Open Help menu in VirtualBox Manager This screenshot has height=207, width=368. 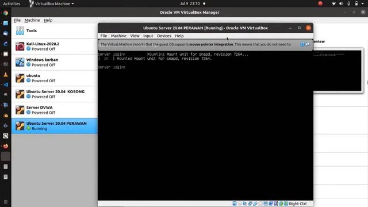[48, 20]
